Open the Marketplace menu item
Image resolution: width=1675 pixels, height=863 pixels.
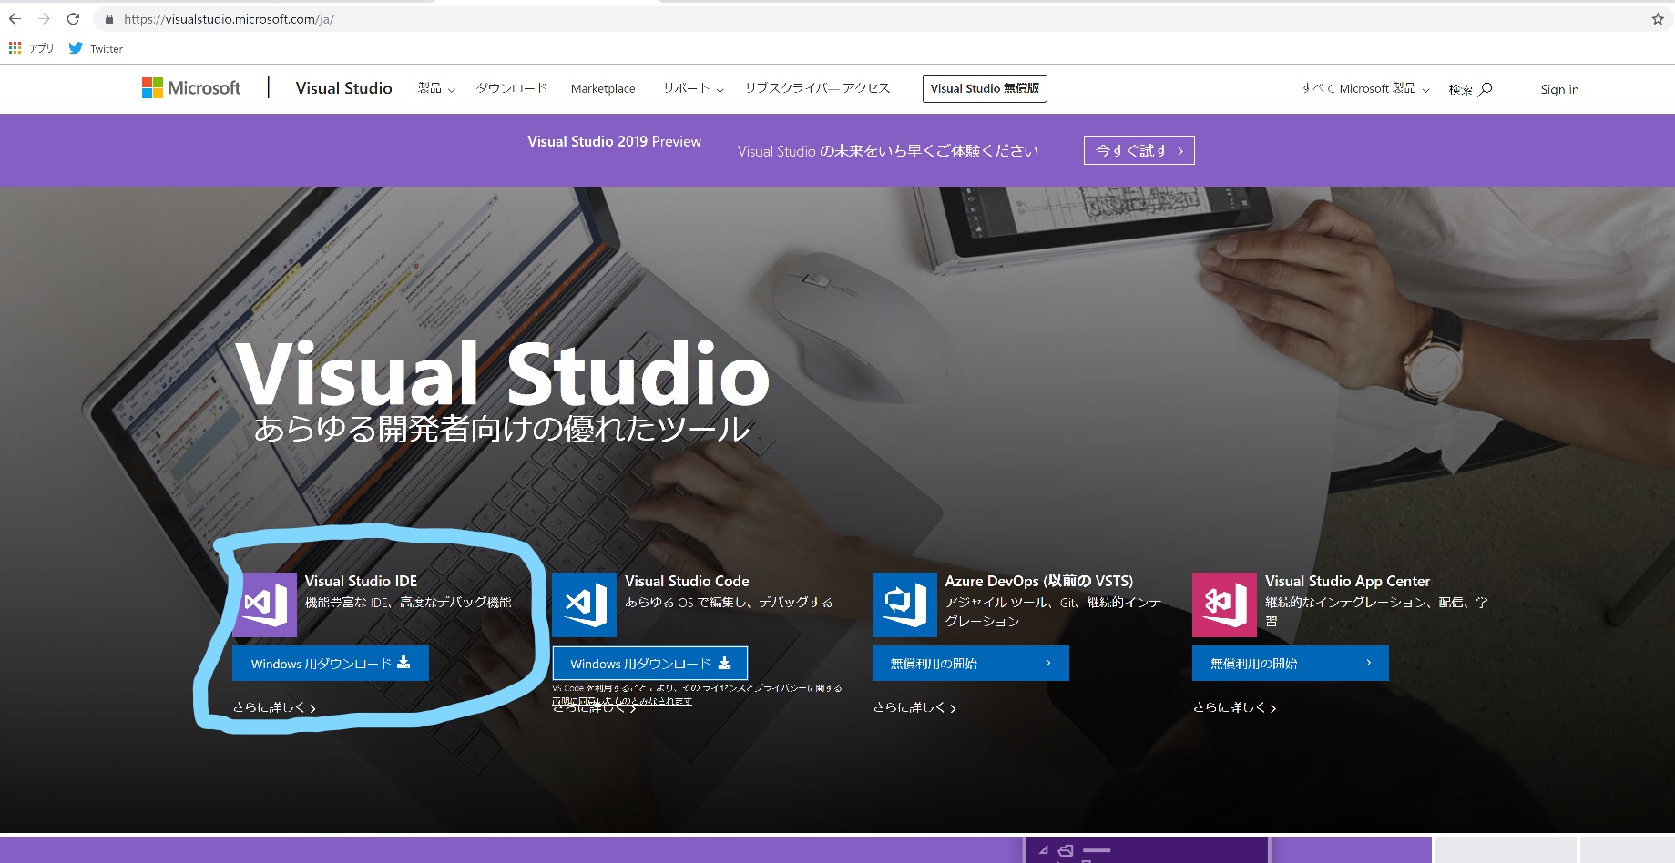point(603,88)
